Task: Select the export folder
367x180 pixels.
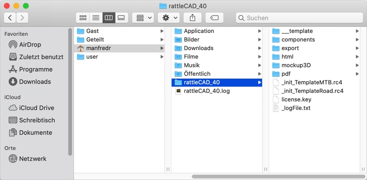Action: click(x=315, y=48)
